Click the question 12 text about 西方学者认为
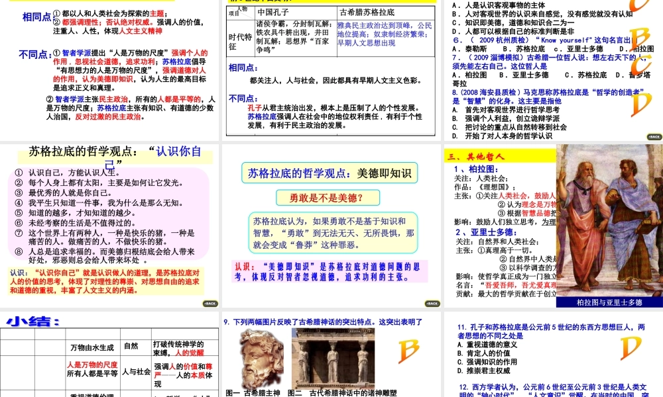 (x=554, y=390)
